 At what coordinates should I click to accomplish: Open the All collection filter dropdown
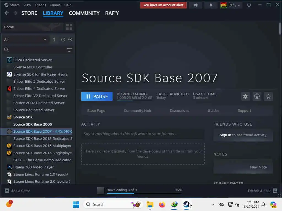pyautogui.click(x=25, y=40)
